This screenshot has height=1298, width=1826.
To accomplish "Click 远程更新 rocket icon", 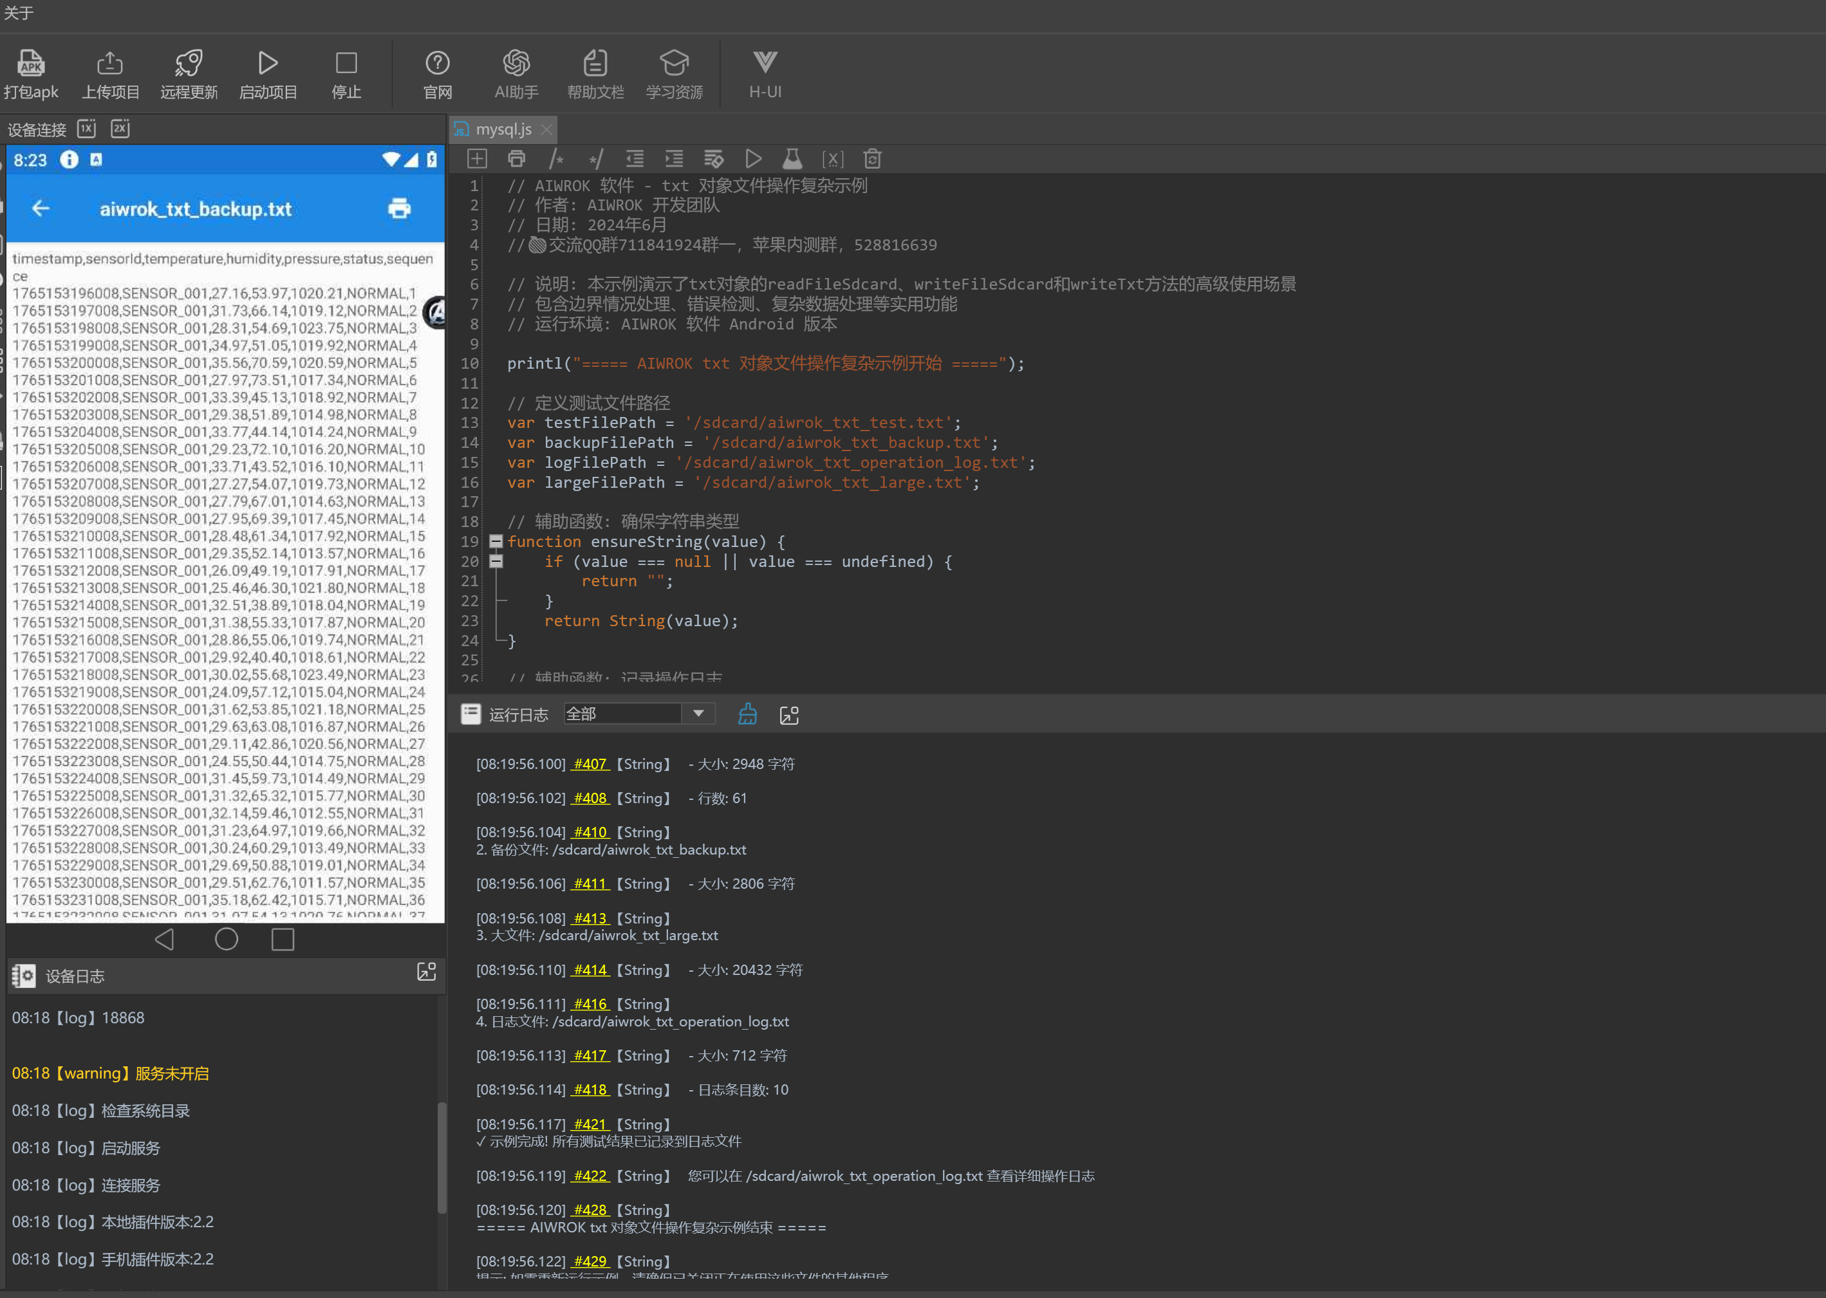I will click(x=189, y=63).
